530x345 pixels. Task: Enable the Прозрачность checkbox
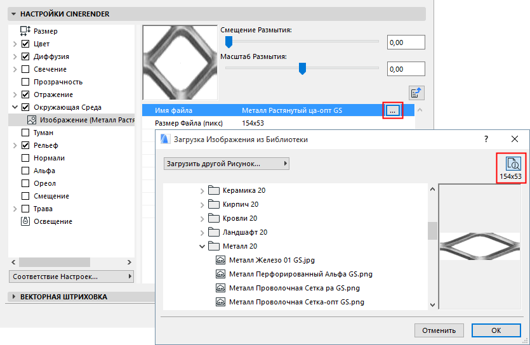click(25, 82)
